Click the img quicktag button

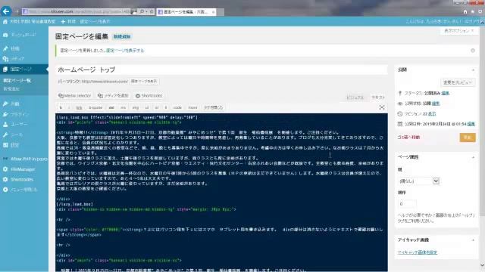click(136, 107)
